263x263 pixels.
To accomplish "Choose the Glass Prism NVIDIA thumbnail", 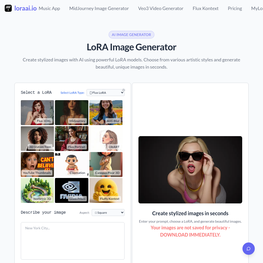I will (72, 190).
